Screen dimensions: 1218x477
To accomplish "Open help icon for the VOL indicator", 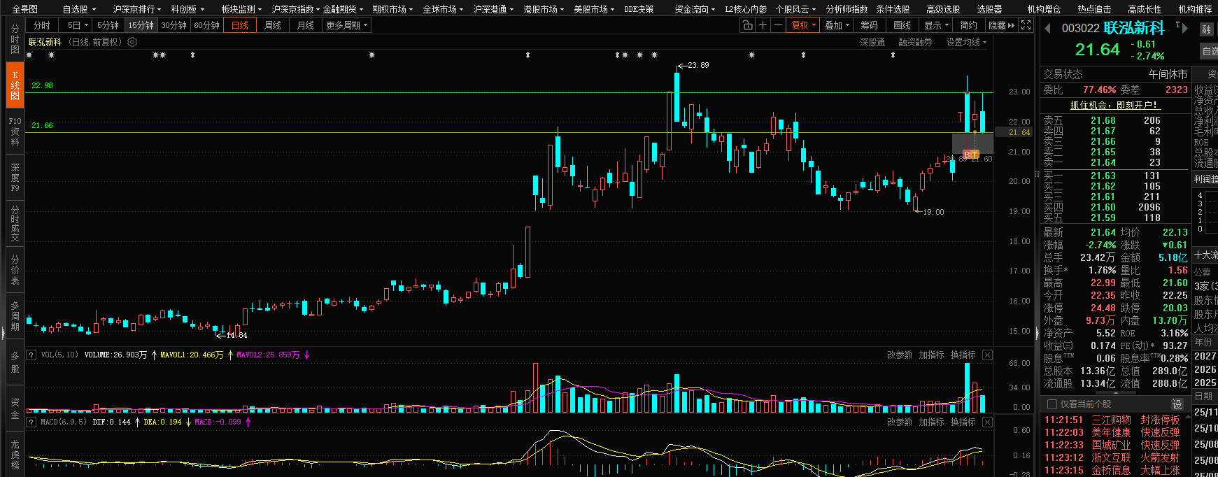I will click(31, 355).
